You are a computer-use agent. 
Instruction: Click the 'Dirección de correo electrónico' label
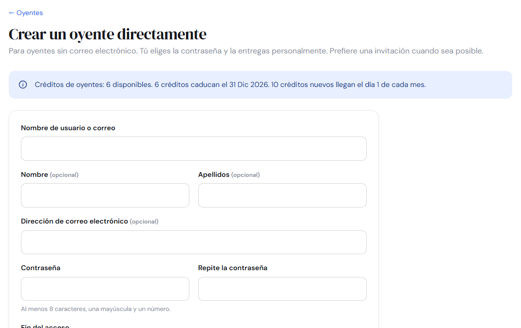(x=74, y=221)
